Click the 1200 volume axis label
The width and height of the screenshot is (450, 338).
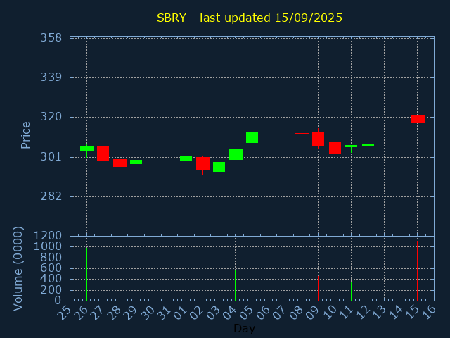click(x=48, y=236)
